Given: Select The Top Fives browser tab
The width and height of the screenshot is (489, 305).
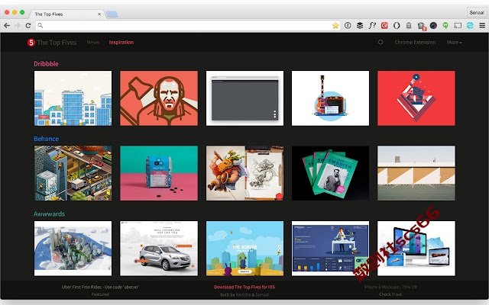Looking at the screenshot, I should tap(67, 14).
